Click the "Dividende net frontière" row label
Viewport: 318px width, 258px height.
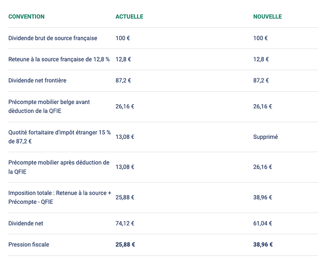tap(37, 80)
